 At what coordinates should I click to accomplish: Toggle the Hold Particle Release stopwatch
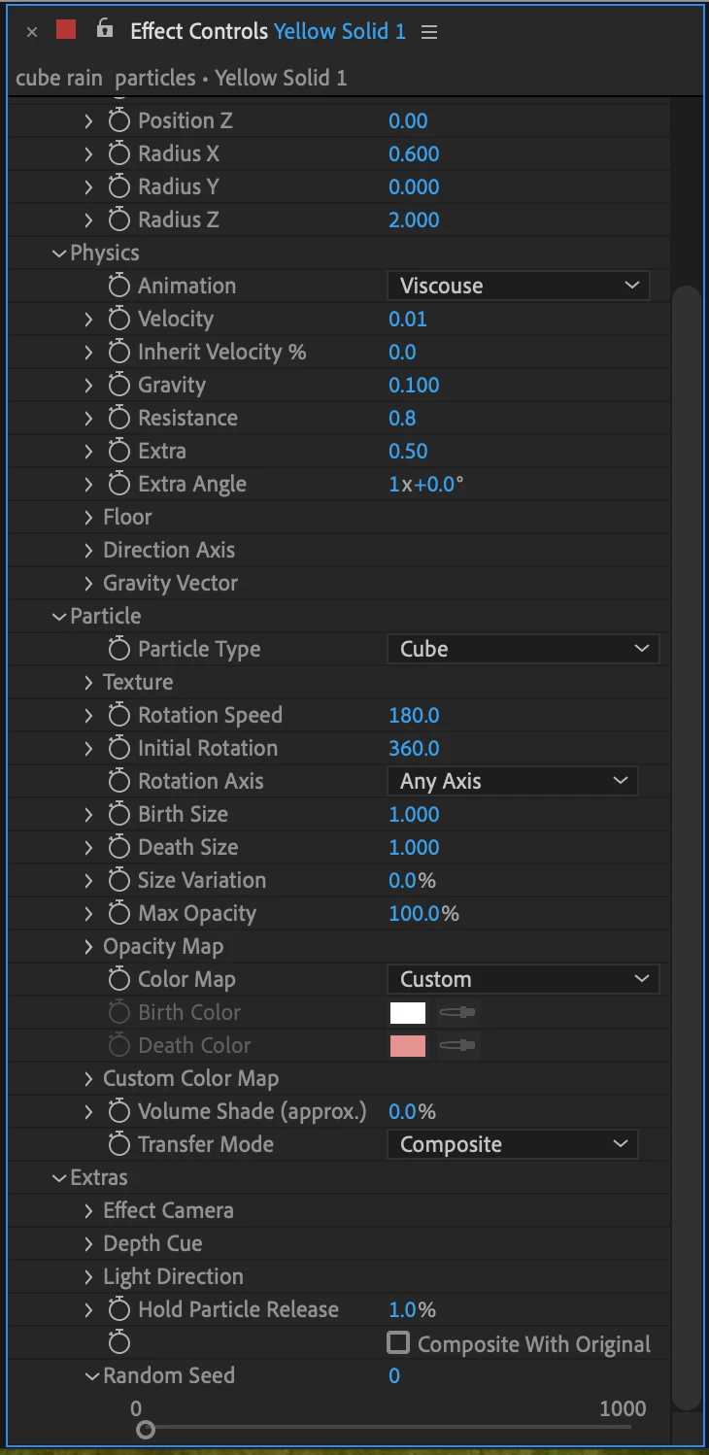point(118,1309)
